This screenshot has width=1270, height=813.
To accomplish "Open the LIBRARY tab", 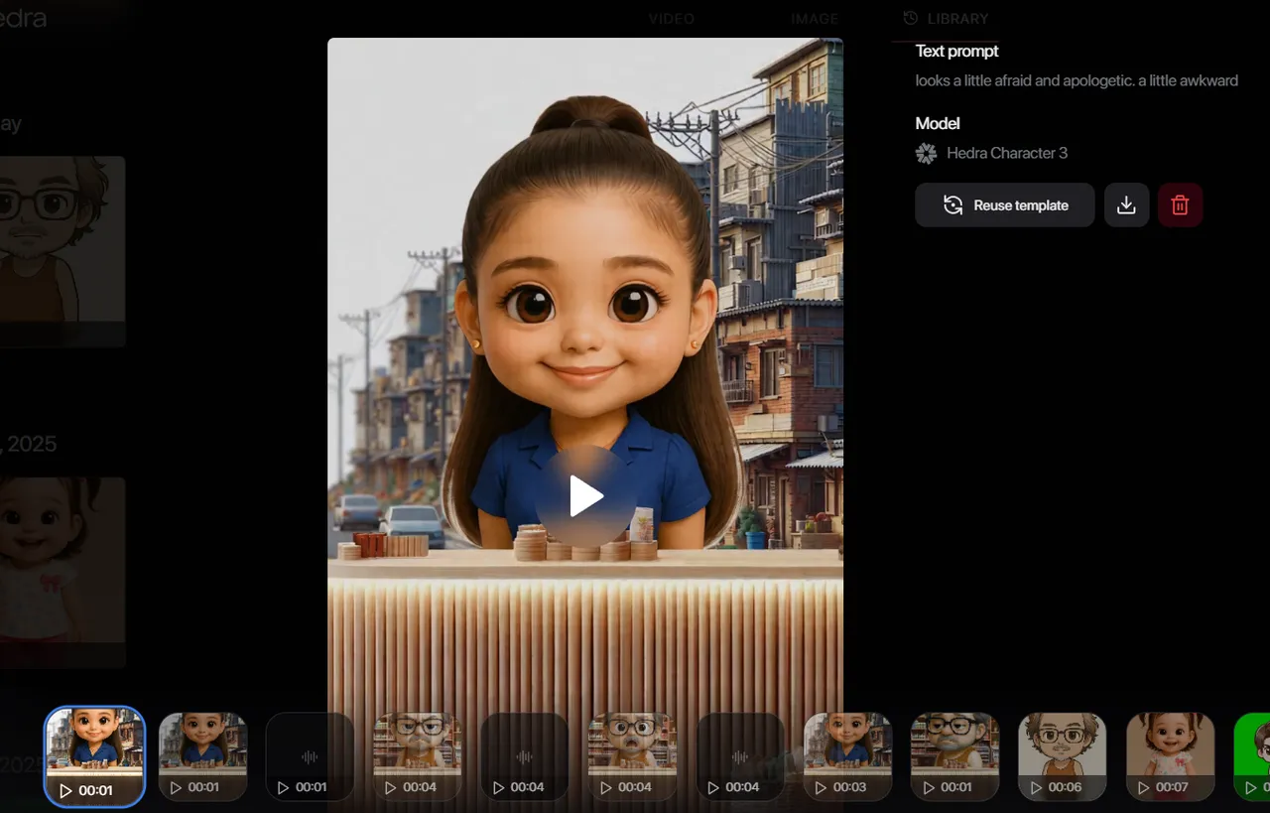I will tap(946, 19).
